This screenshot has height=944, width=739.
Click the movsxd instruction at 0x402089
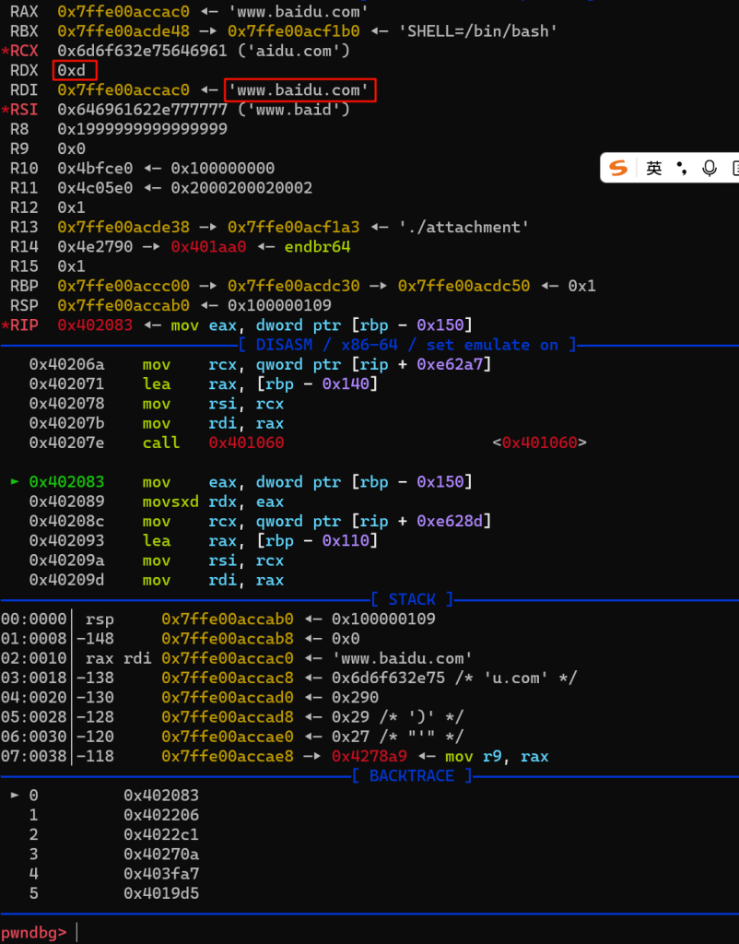point(168,501)
